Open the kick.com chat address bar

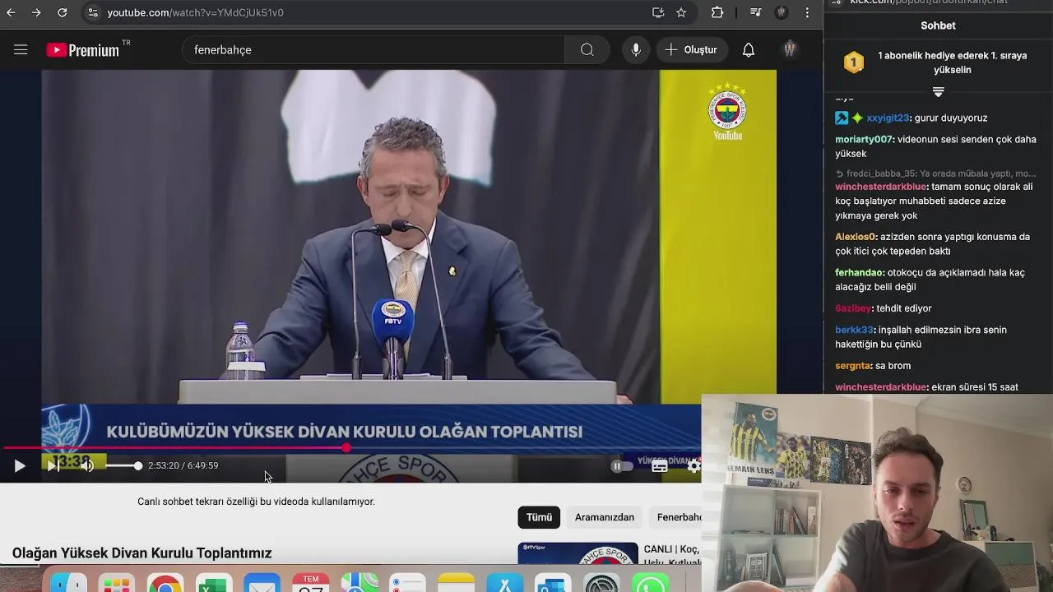pos(928,2)
